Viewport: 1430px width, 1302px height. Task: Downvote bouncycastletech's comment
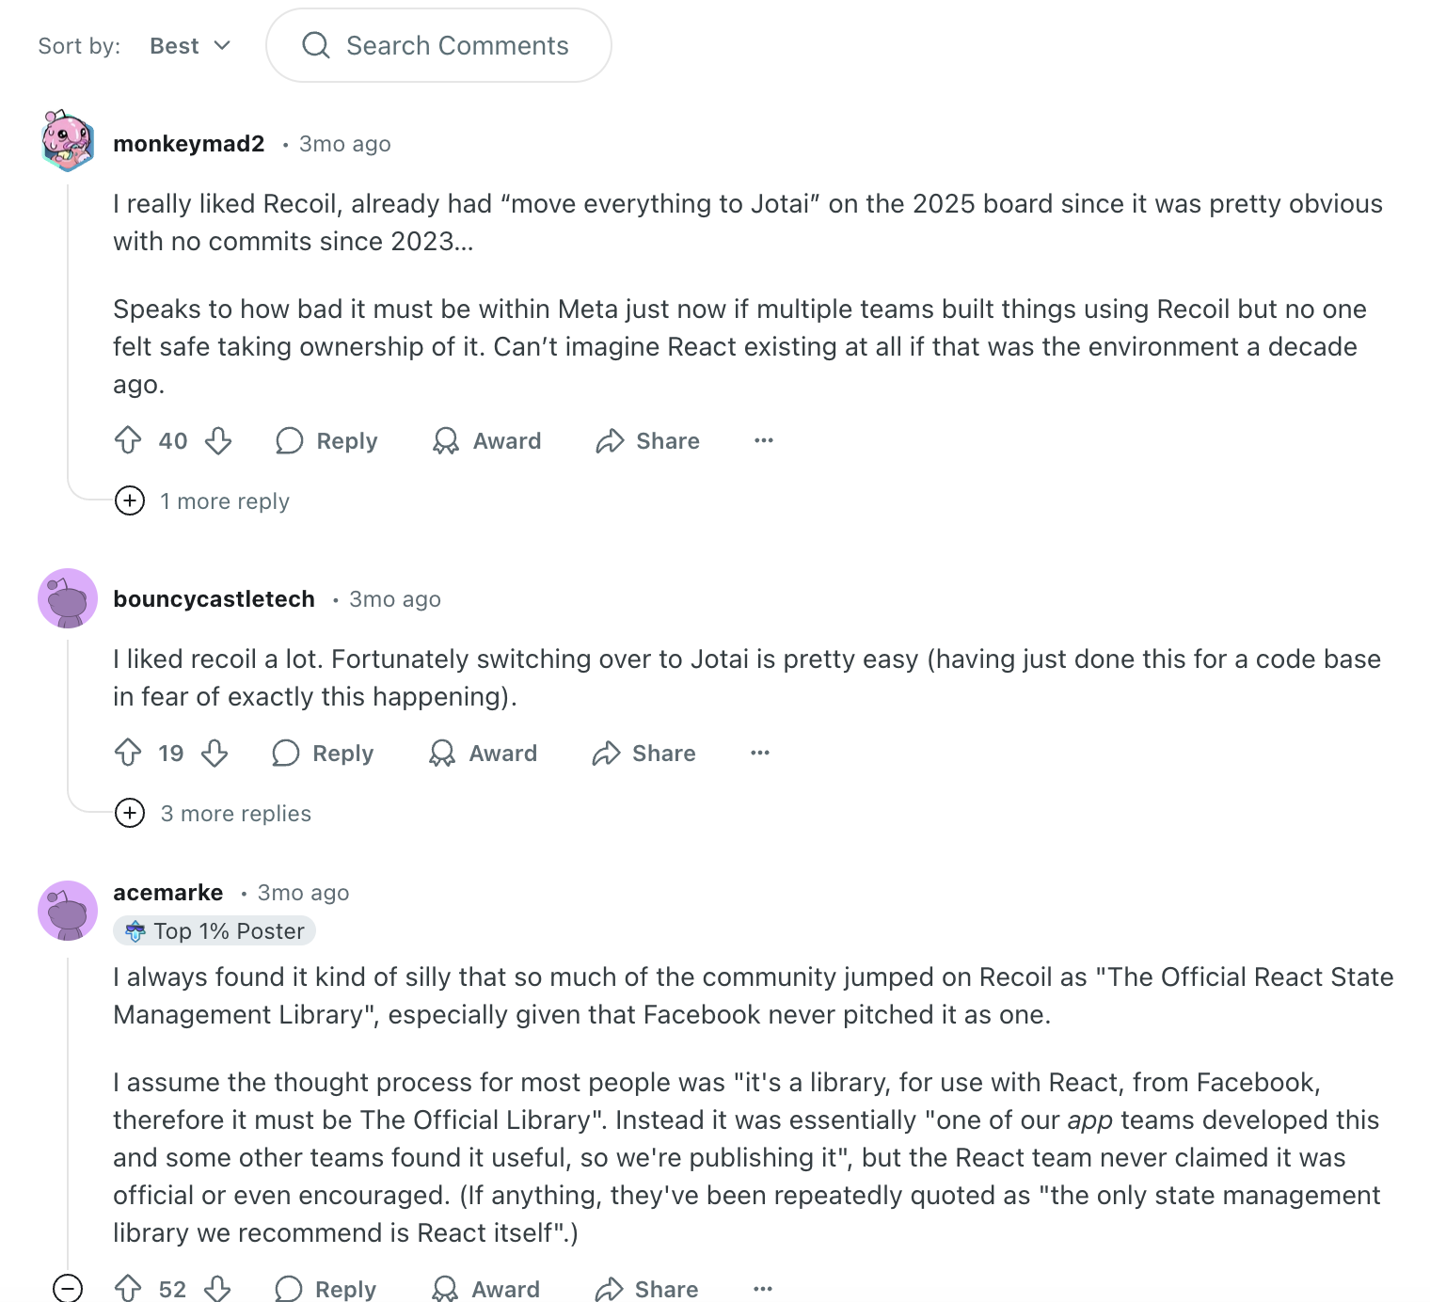[x=214, y=753]
